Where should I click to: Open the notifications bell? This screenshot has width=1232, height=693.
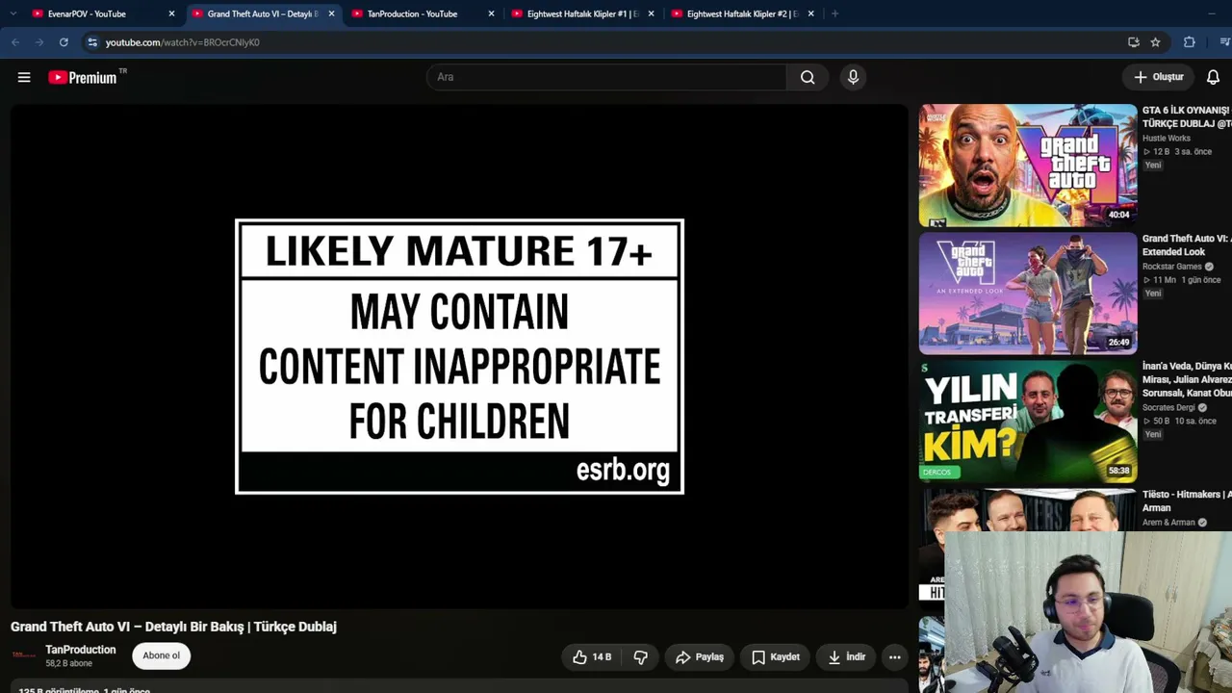click(x=1213, y=77)
